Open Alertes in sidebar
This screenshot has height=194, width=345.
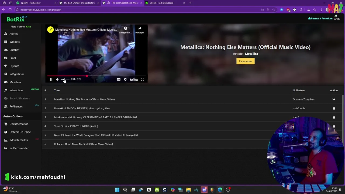click(13, 34)
